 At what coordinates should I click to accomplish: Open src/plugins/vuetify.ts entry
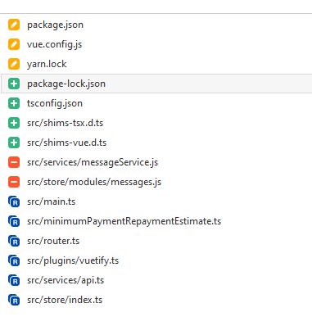[x=73, y=260]
